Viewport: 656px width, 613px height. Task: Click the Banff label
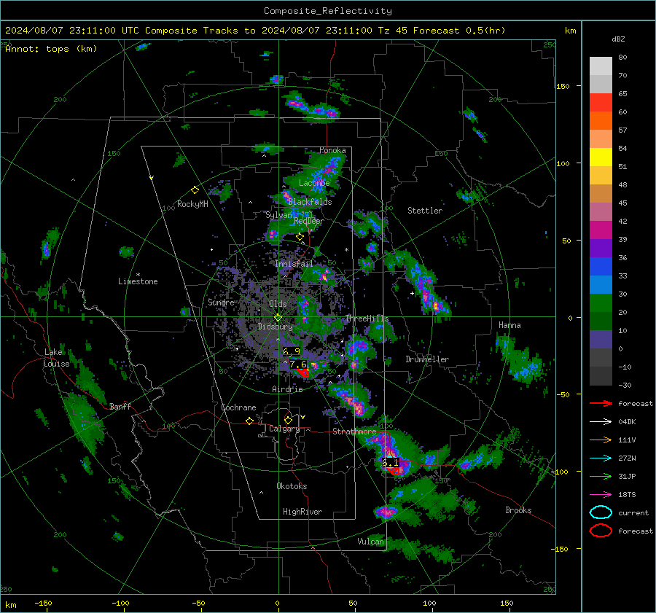[120, 406]
